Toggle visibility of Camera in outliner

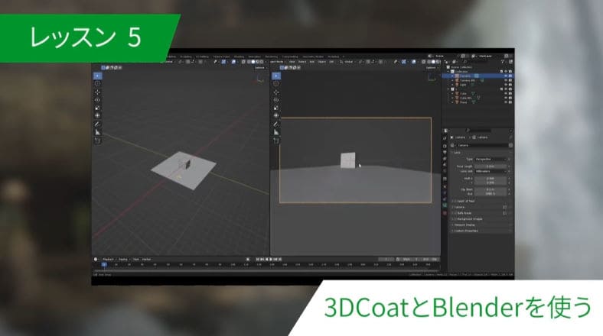(506, 76)
